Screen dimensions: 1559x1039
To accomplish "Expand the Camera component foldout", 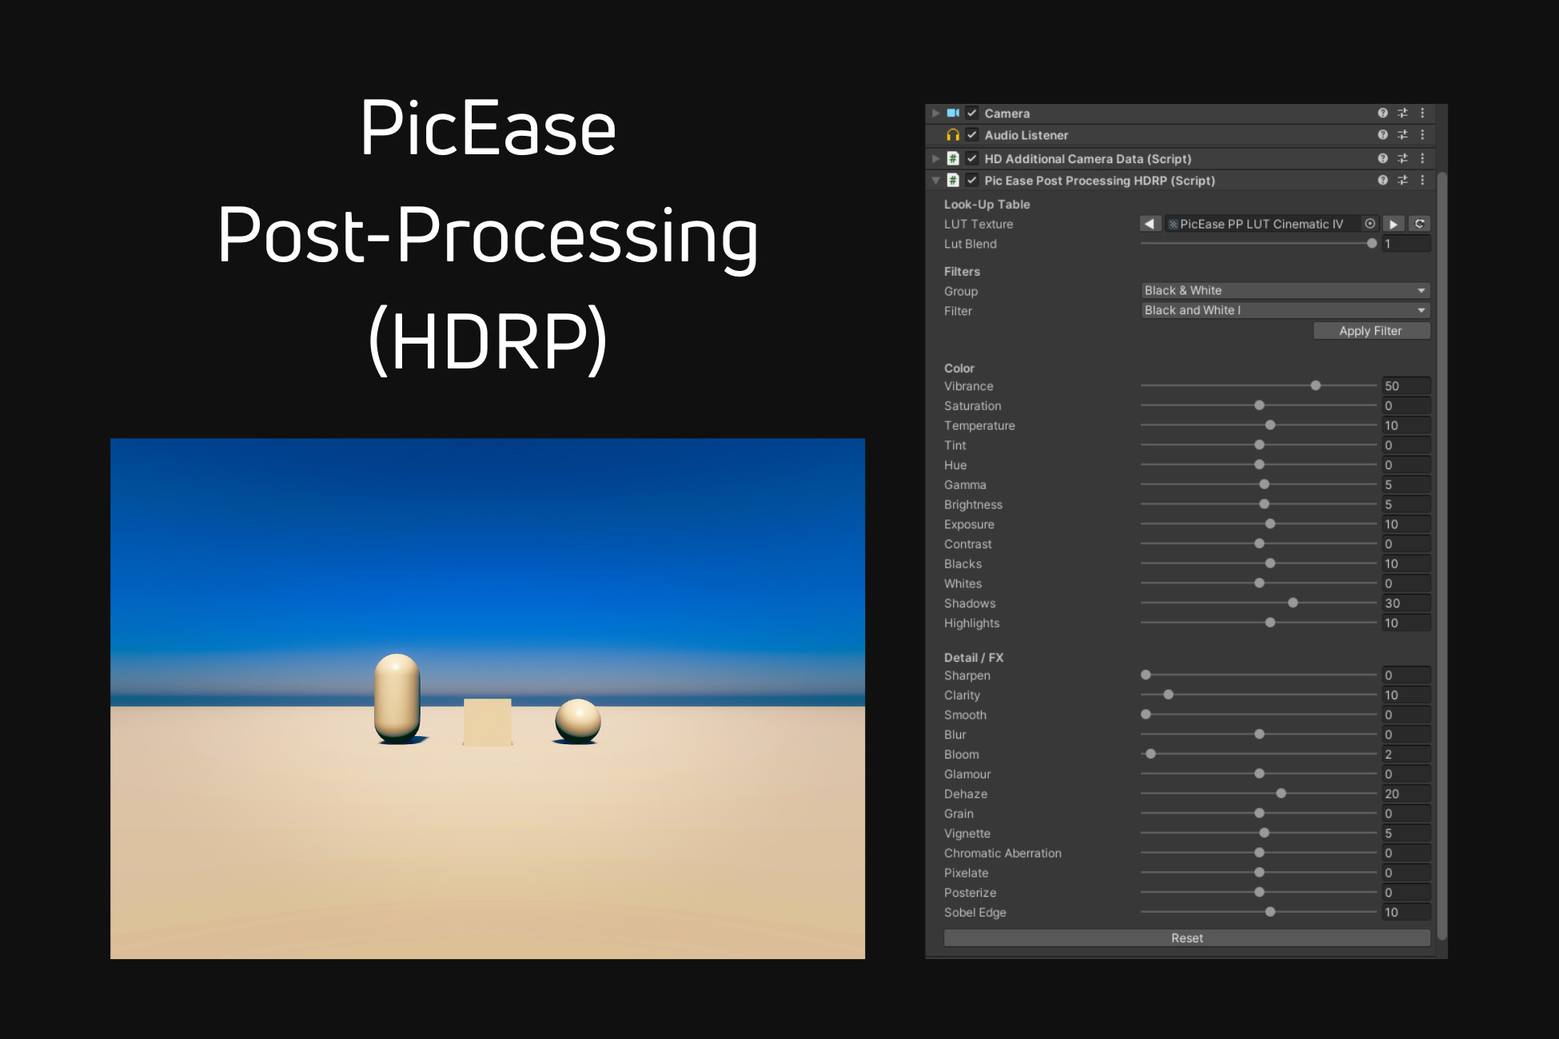I will (935, 113).
